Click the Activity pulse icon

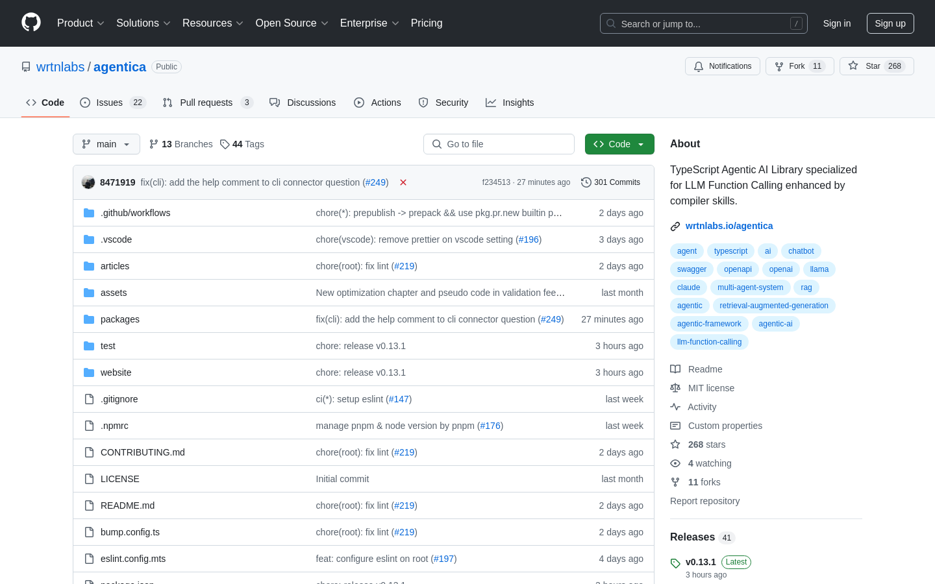click(675, 407)
